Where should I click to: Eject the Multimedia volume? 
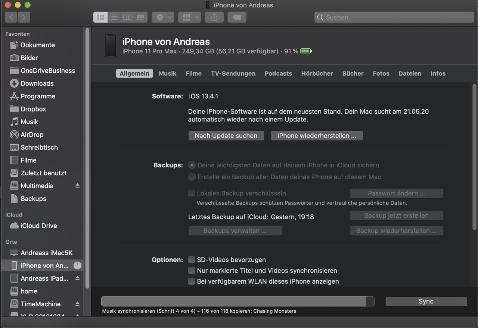pos(77,186)
